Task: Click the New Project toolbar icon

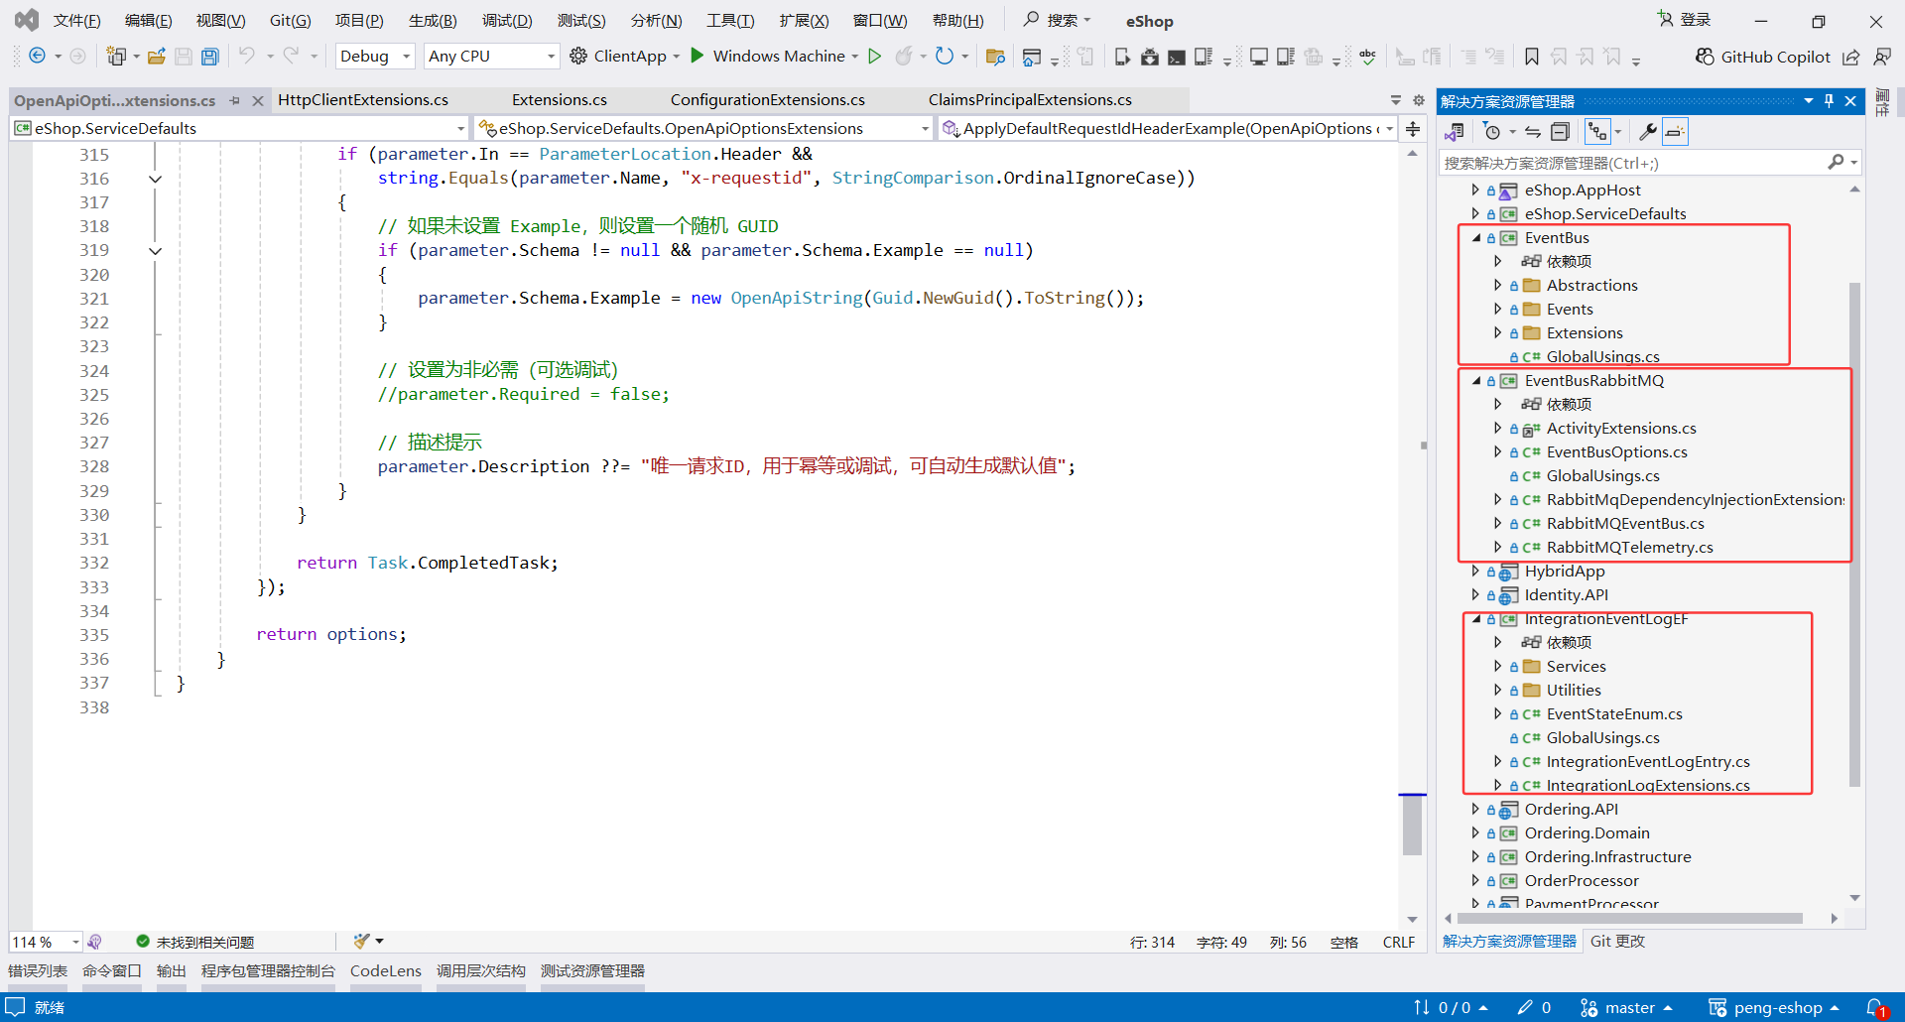Action: pyautogui.click(x=116, y=57)
